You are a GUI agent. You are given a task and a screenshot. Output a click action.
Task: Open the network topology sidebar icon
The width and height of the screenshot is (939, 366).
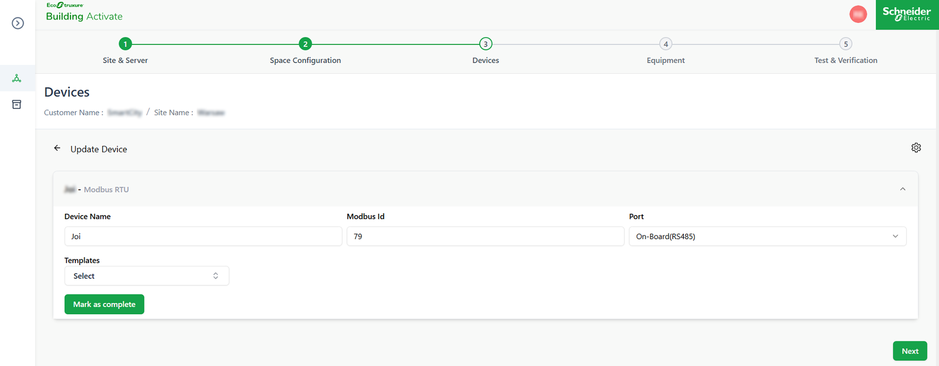click(x=17, y=78)
